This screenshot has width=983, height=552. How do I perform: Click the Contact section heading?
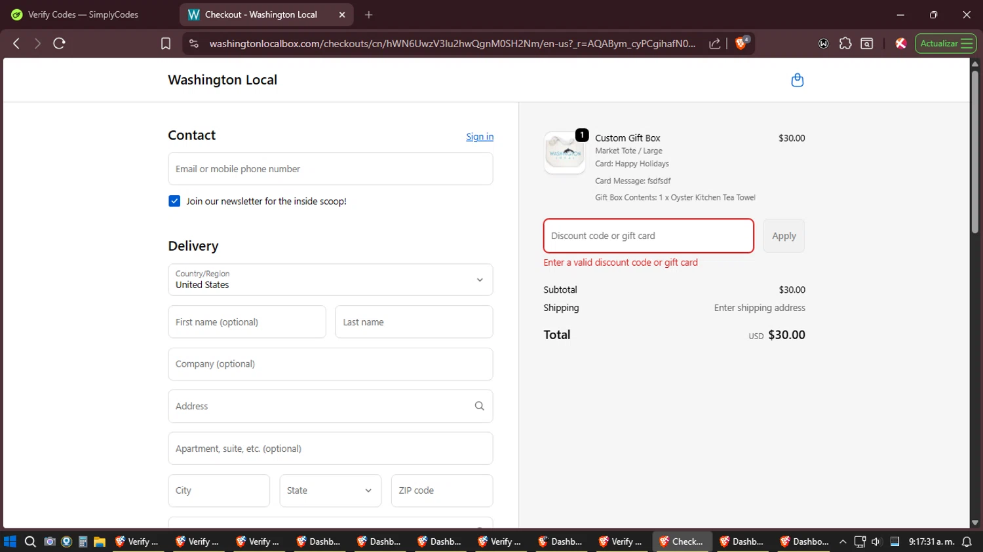(x=192, y=135)
